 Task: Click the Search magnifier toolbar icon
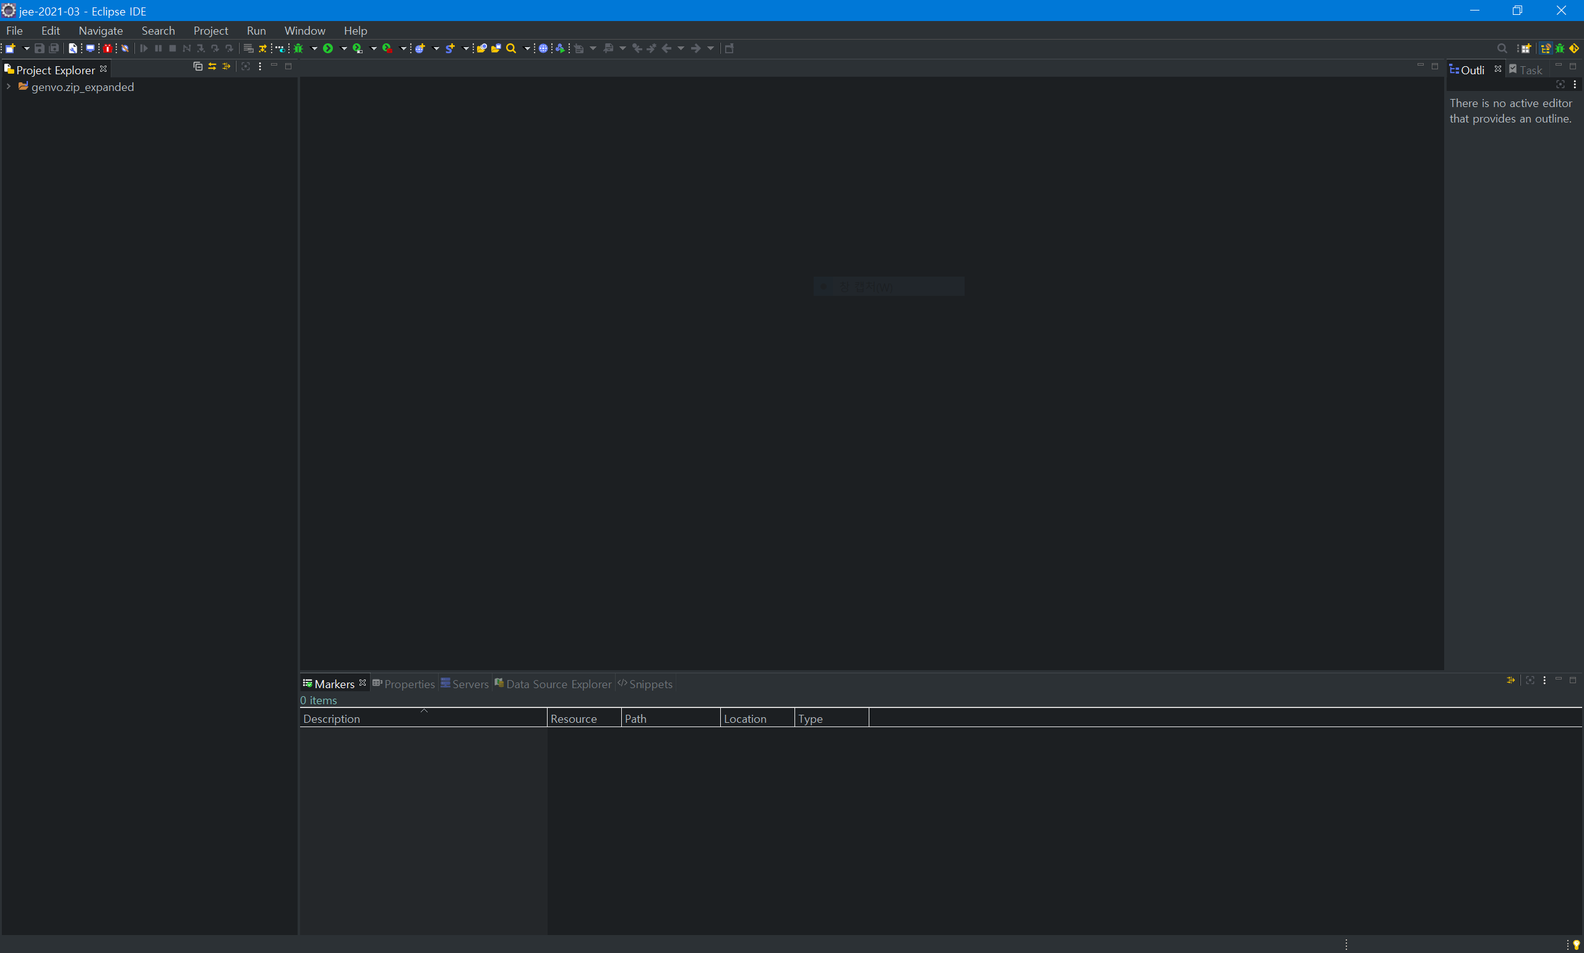tap(511, 48)
